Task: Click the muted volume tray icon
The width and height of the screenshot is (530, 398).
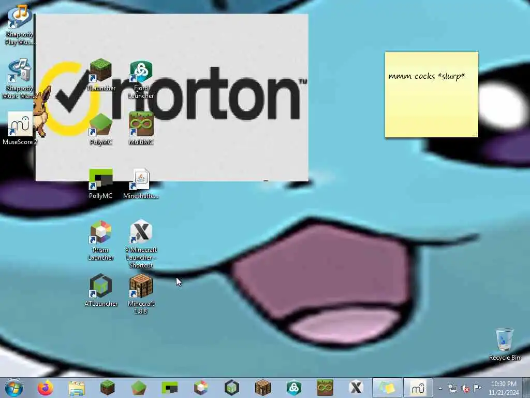Action: 465,389
